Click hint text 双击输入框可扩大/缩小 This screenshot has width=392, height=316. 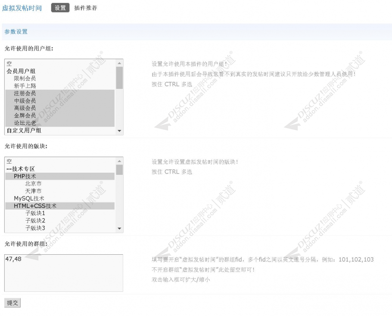(x=181, y=280)
